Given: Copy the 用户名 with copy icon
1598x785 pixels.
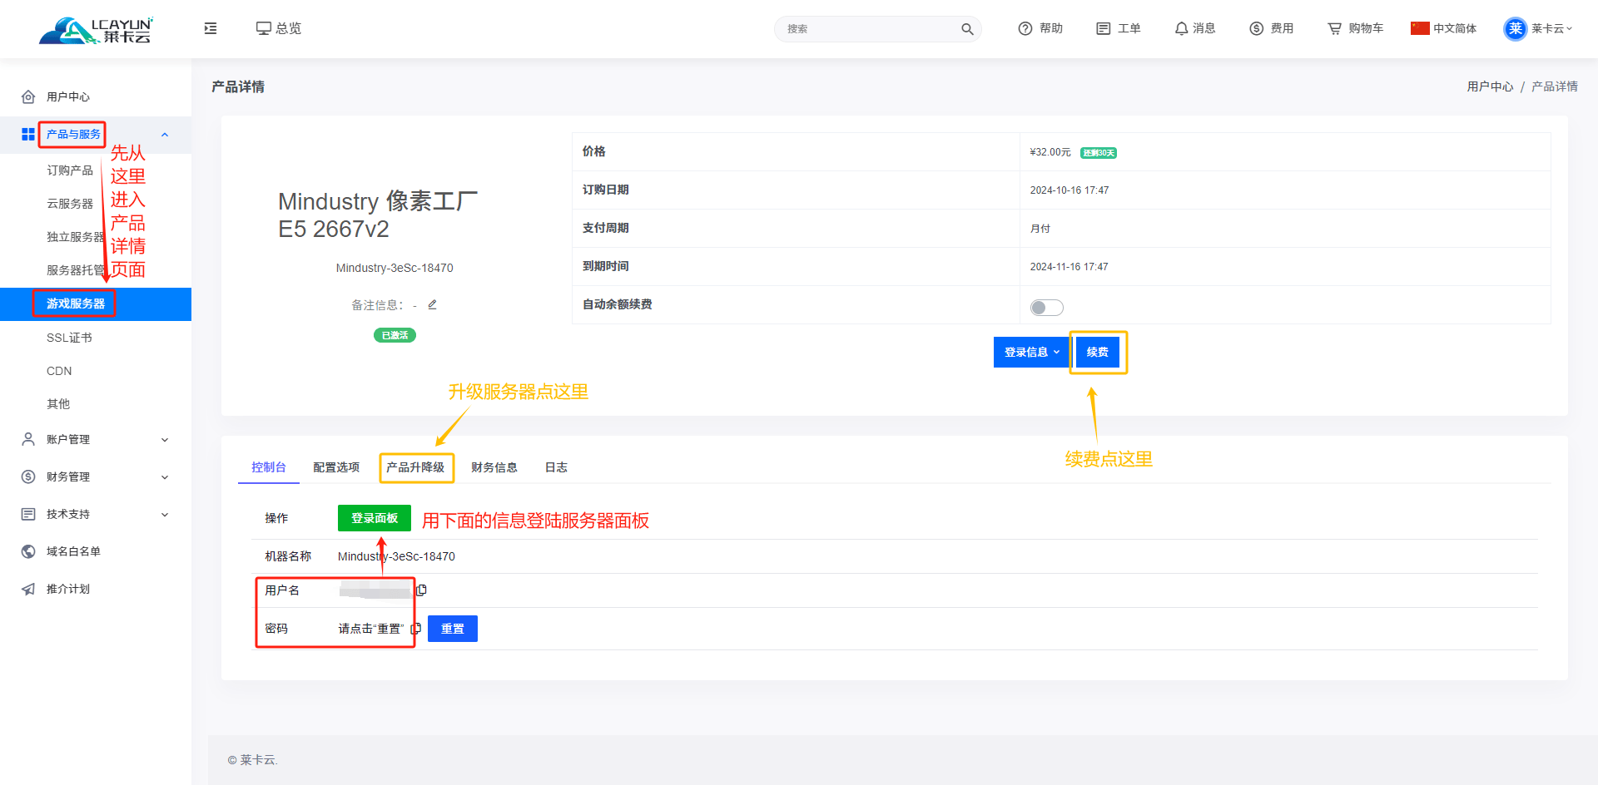Looking at the screenshot, I should point(422,590).
